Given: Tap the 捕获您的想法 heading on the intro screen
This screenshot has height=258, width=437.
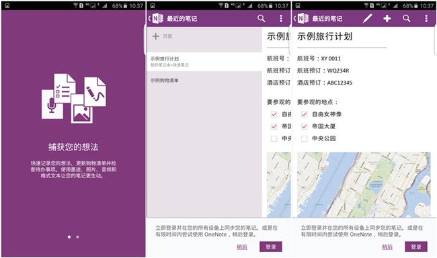Looking at the screenshot, I should click(73, 147).
